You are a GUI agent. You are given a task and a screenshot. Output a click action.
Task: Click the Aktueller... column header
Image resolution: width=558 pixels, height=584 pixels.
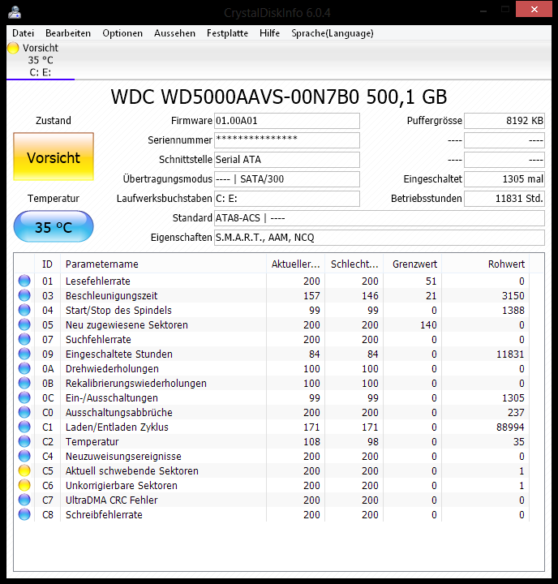coord(296,264)
